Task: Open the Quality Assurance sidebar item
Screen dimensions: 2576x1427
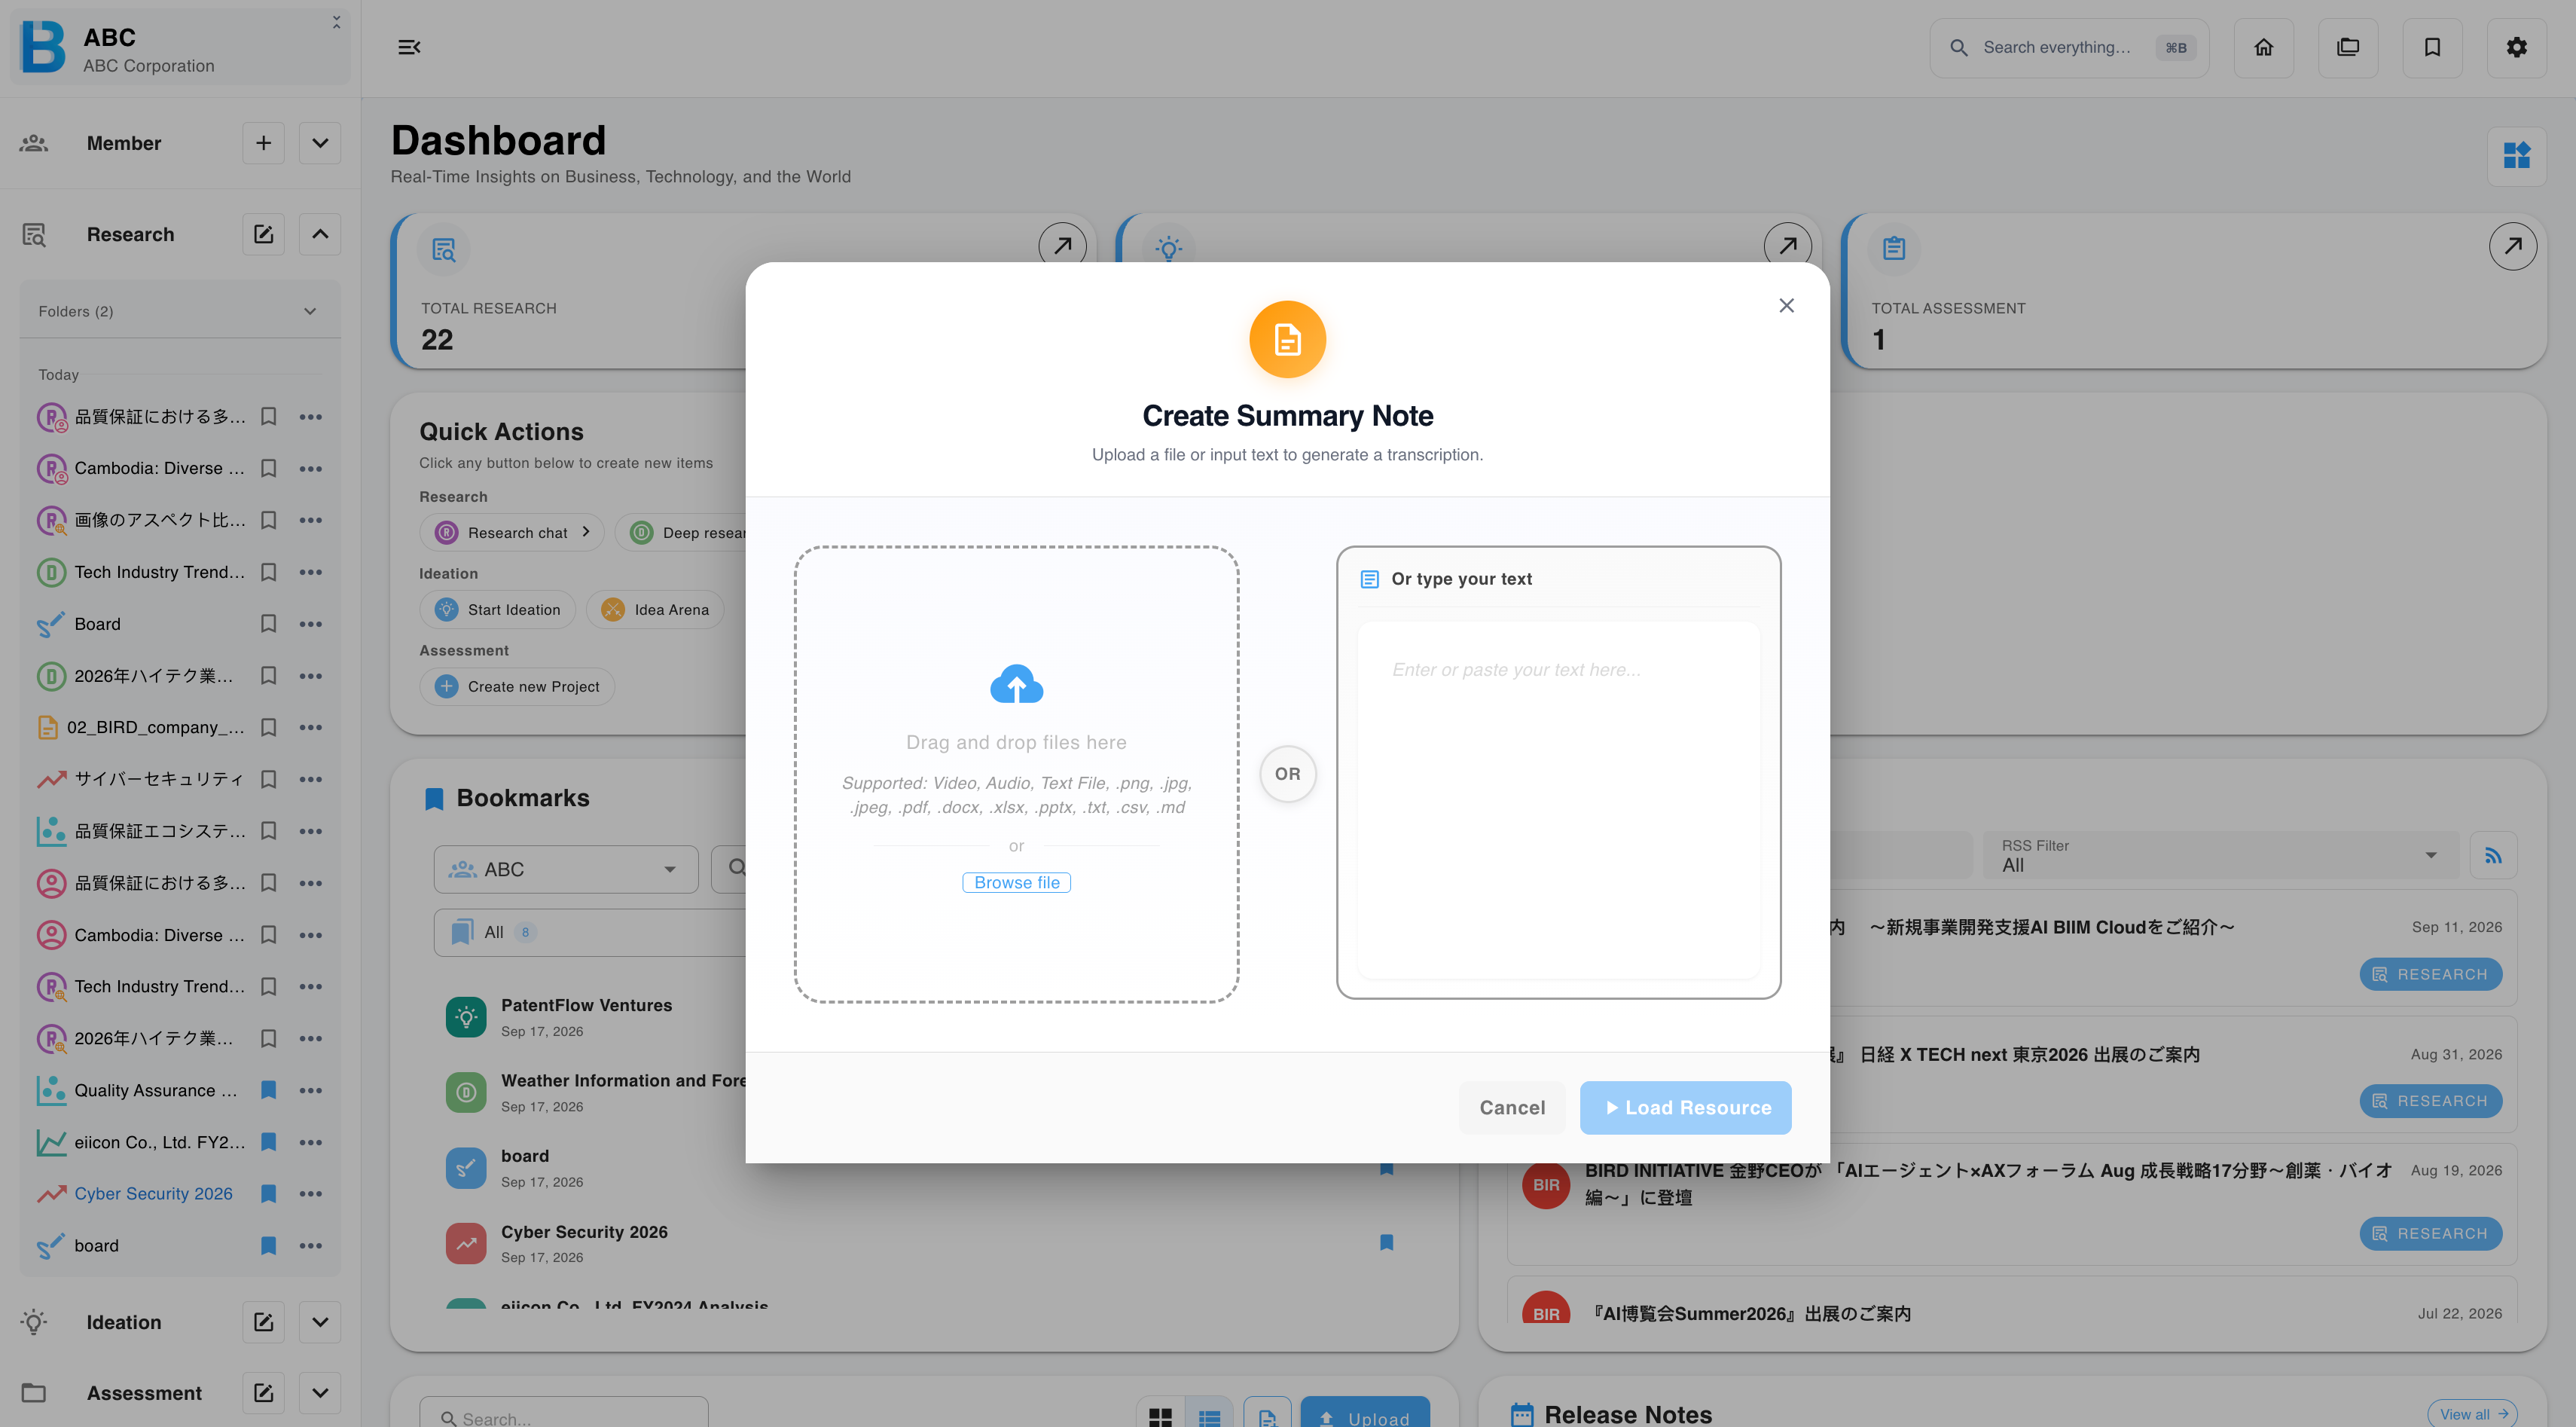Action: (156, 1090)
